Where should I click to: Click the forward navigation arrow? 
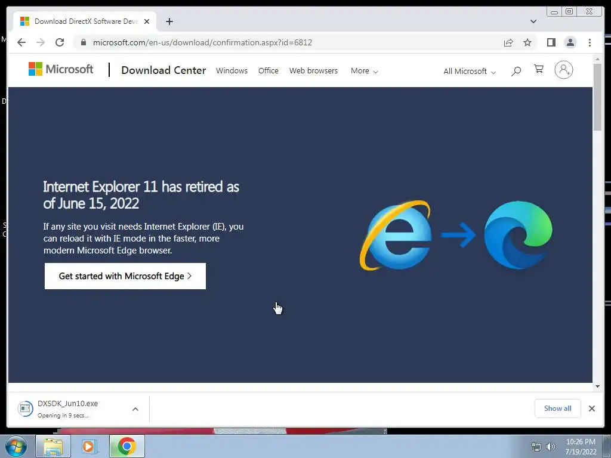41,42
